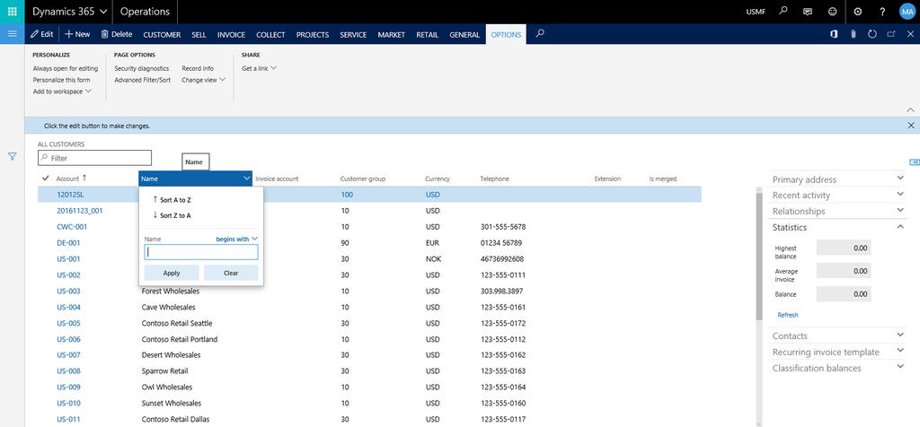920x427 pixels.
Task: Open the RETAIL tab
Action: point(427,35)
